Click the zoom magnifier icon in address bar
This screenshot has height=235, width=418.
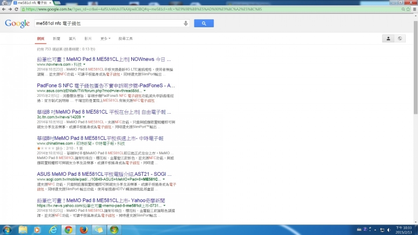tap(403, 9)
